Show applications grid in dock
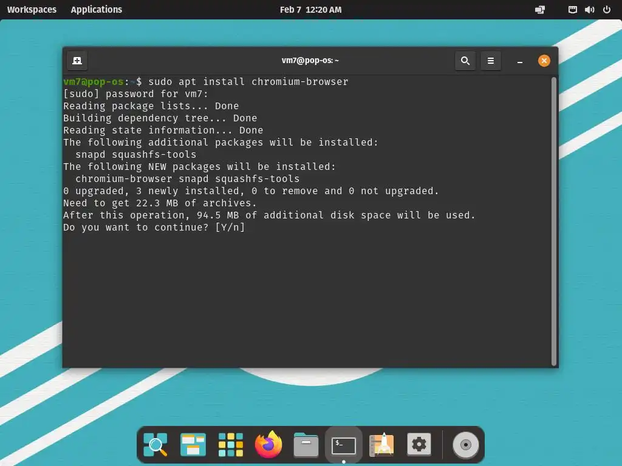The image size is (622, 466). point(231,445)
